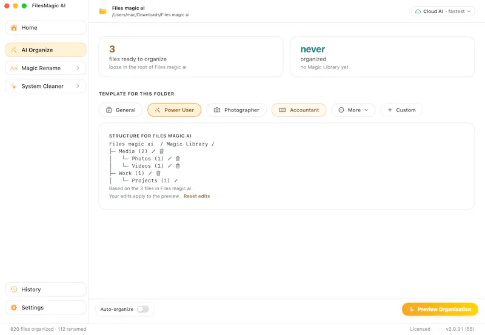Click the Home house icon
485x335 pixels.
(x=13, y=27)
